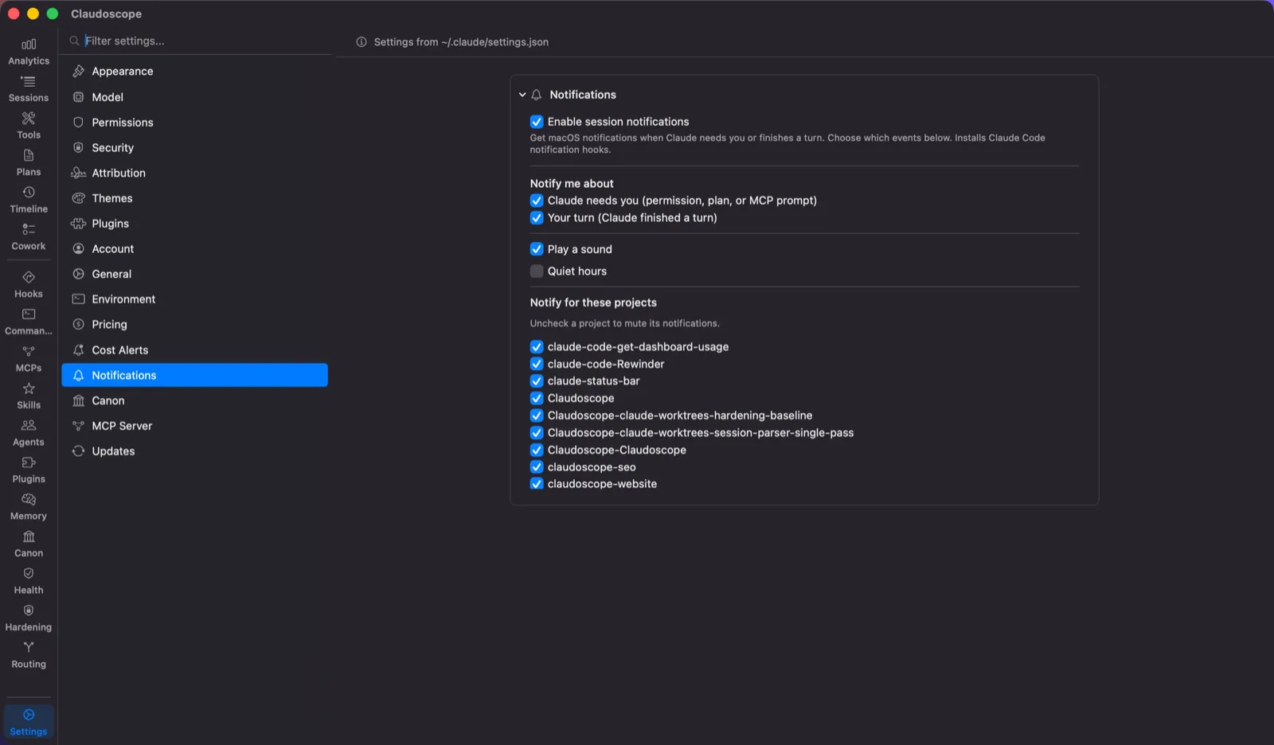Select Permissions in the settings list
Screen dimensions: 1274x745
195,123
